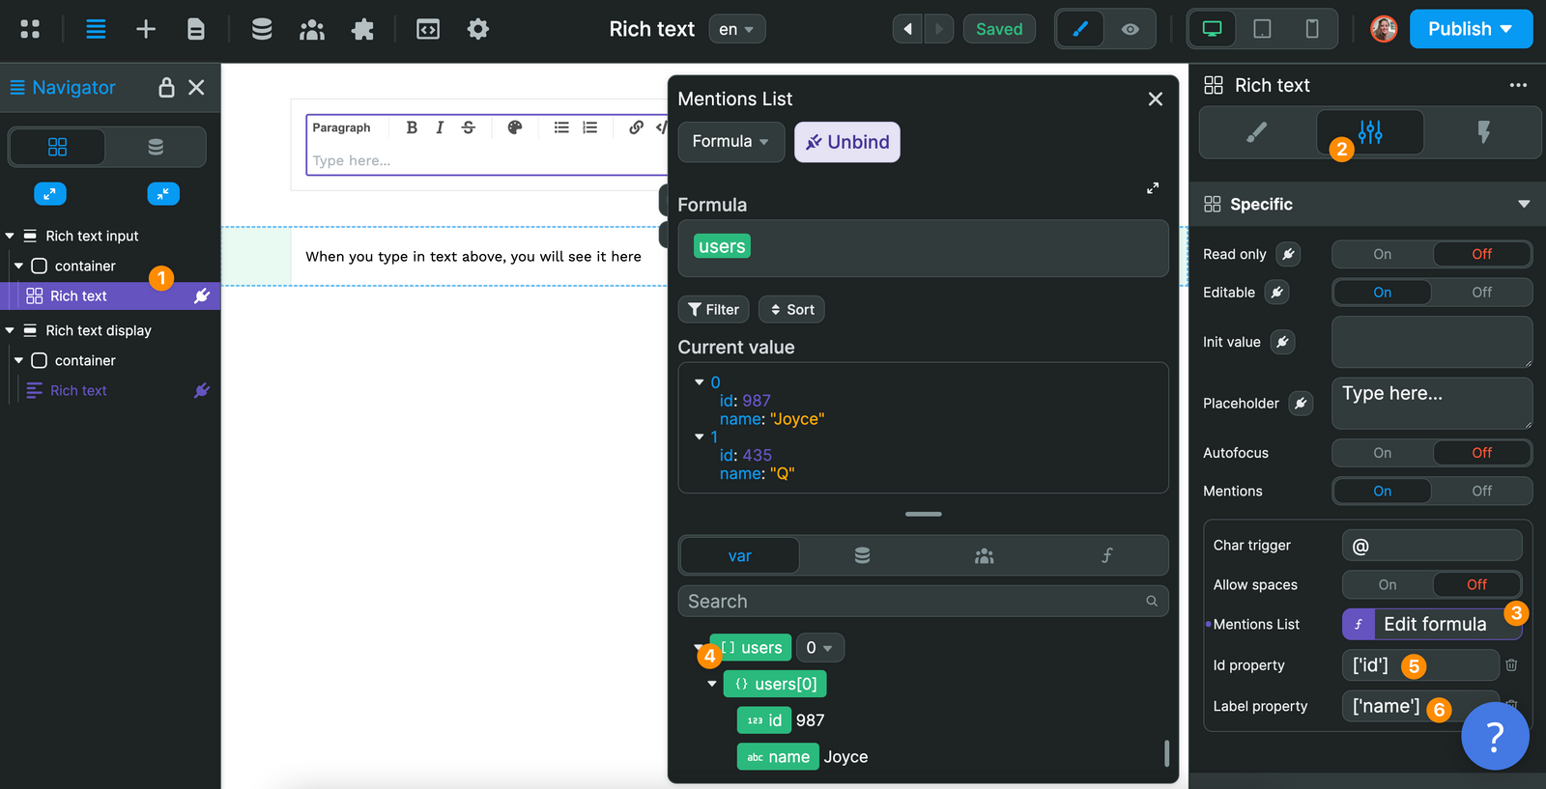Select desktop breakpoint icon
Screen dimensions: 1546x789
click(1212, 29)
